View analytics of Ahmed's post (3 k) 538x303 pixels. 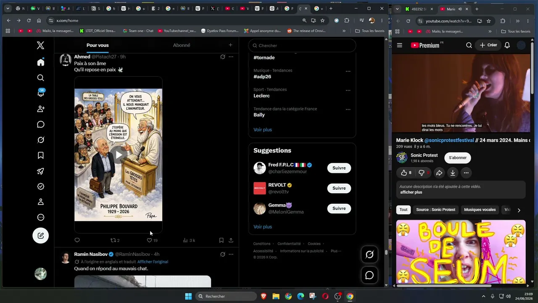(x=189, y=240)
